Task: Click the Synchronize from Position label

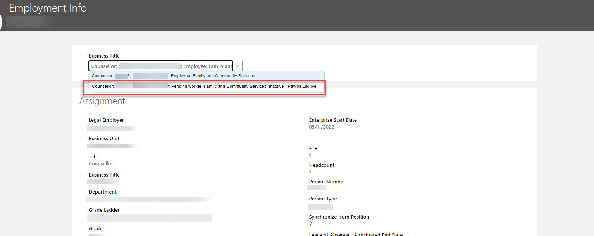Action: pyautogui.click(x=339, y=217)
